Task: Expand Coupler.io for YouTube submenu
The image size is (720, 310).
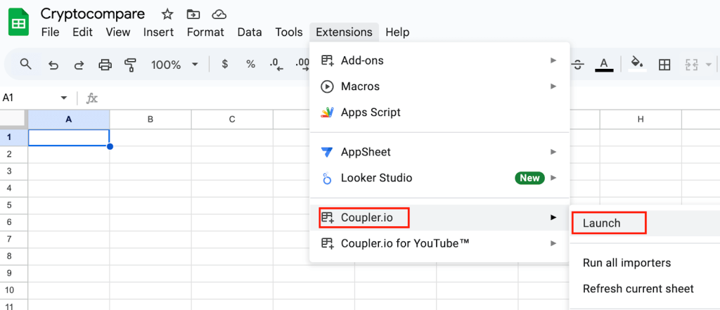Action: coord(439,243)
